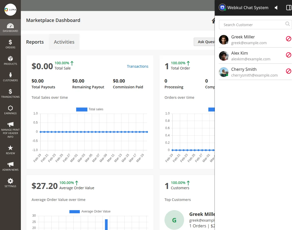This screenshot has height=230, width=292.
Task: Open Dashboard from the sidebar
Action: click(10, 27)
